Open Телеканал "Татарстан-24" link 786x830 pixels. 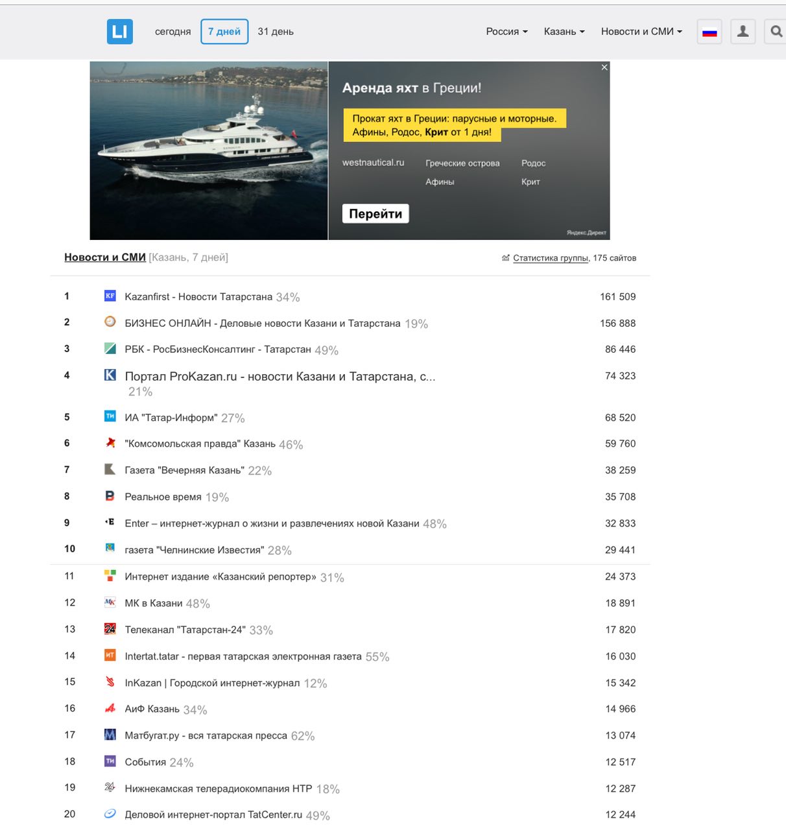[x=185, y=630]
